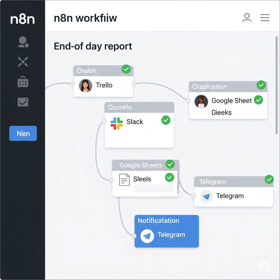This screenshot has width=280, height=280.
Task: Open the workflows cross icon in the sidebar
Action: click(x=23, y=62)
